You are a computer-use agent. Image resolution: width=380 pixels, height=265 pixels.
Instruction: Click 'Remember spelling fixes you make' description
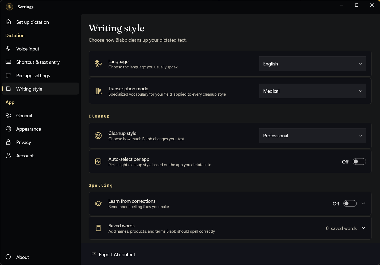click(x=139, y=207)
